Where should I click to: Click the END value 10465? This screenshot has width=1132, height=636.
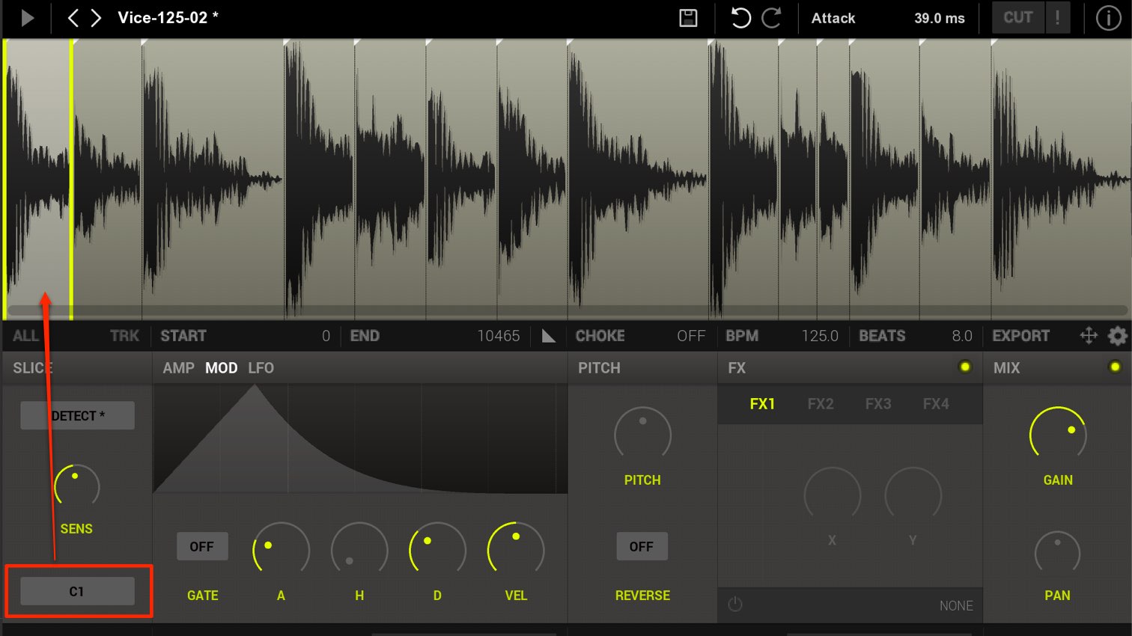click(499, 336)
